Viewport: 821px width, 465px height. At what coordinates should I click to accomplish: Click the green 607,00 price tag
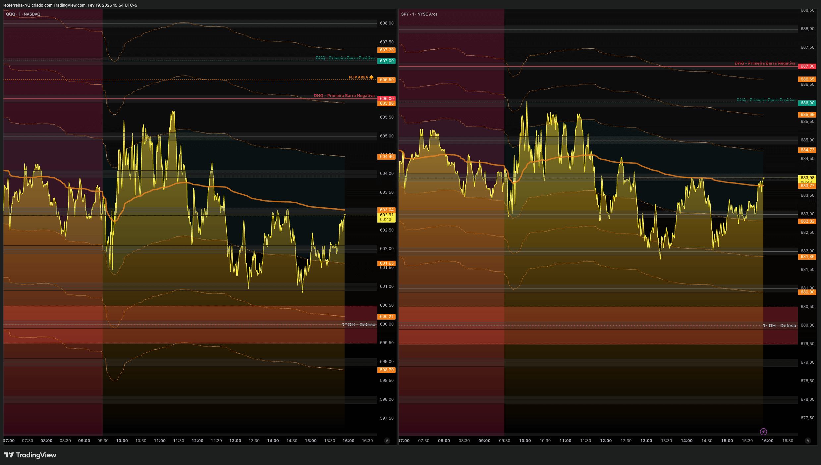387,61
